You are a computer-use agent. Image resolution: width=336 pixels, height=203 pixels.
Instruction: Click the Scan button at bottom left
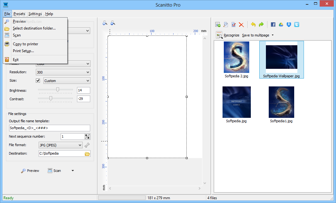[x=54, y=171]
